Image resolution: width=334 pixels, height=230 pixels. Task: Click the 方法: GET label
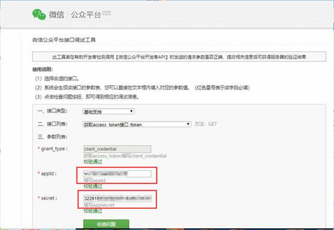click(x=205, y=124)
